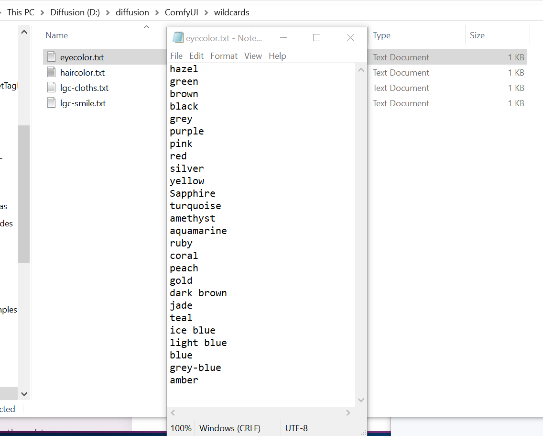This screenshot has height=436, width=543.
Task: Open the Format menu in Notepad
Action: (x=224, y=56)
